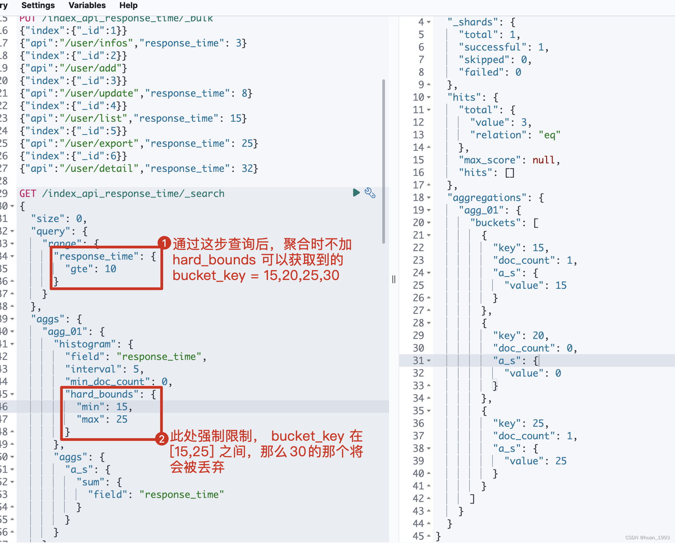The image size is (675, 543).
Task: Fold the "aggregations" object in response
Action: coord(429,198)
